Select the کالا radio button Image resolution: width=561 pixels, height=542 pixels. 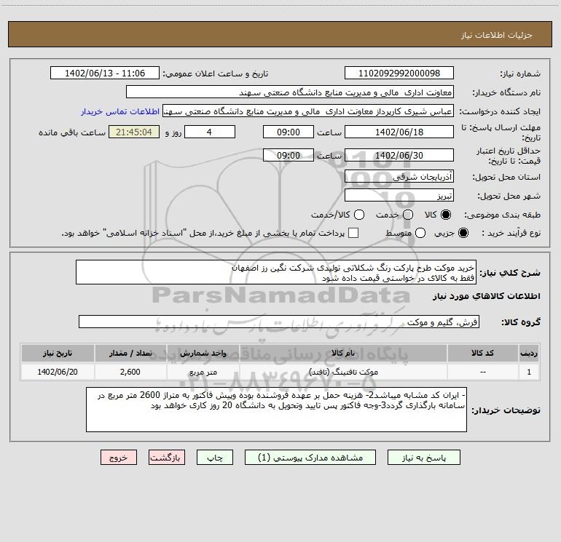pyautogui.click(x=446, y=215)
